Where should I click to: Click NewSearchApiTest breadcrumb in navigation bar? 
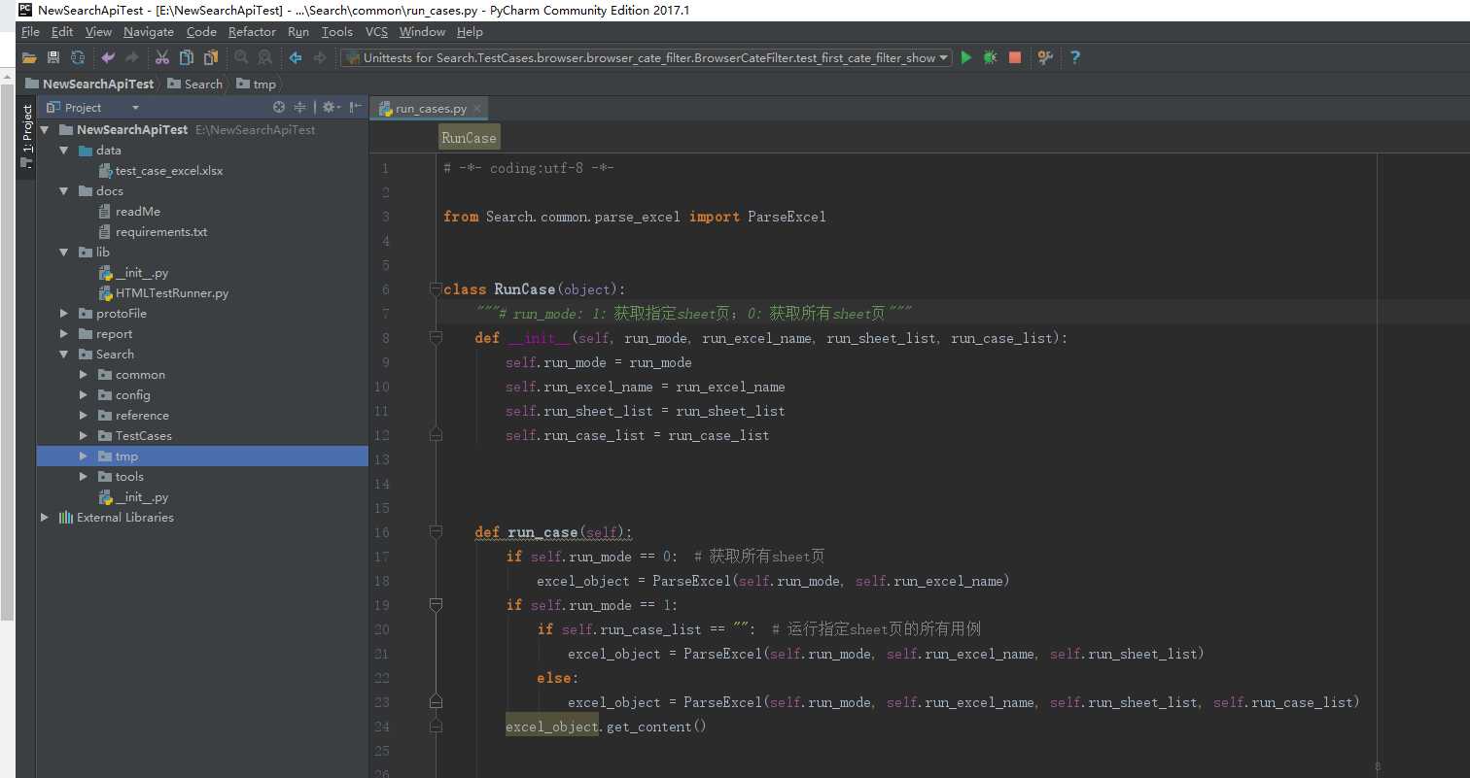(x=88, y=85)
